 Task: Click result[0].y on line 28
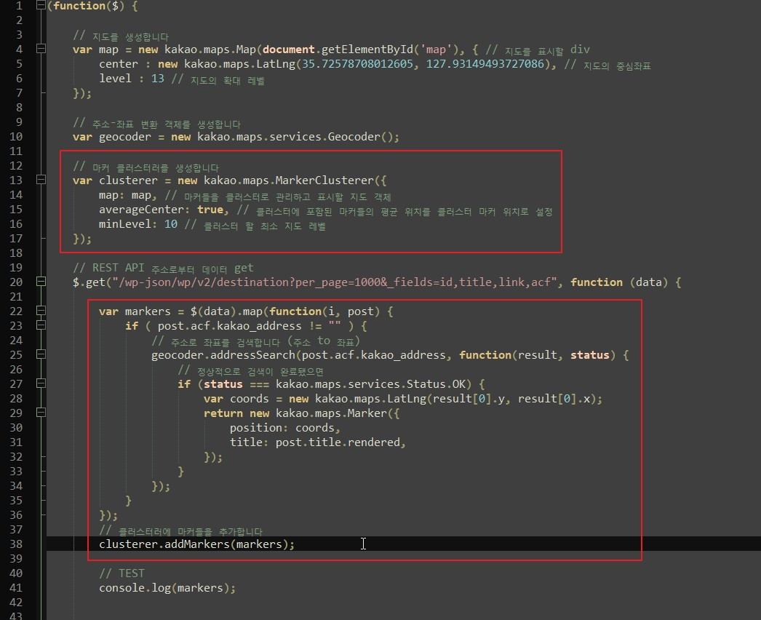point(469,399)
